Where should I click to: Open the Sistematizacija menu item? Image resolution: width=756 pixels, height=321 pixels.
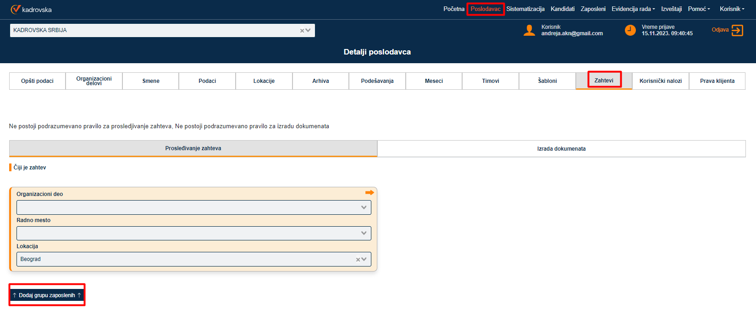(525, 9)
